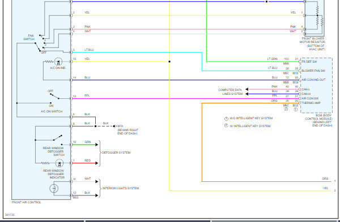The height and width of the screenshot is (222, 340).
Task: Select BLU wire label at pin 14
Action: pyautogui.click(x=87, y=77)
